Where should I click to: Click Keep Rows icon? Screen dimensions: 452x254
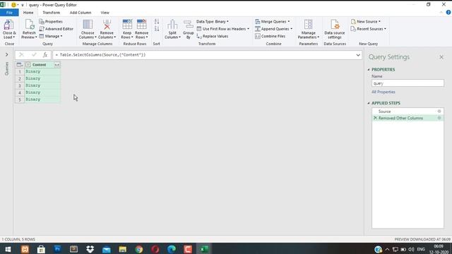(x=127, y=25)
